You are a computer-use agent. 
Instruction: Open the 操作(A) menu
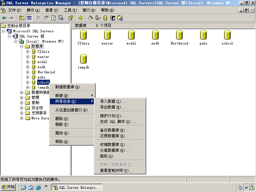[x=33, y=10]
